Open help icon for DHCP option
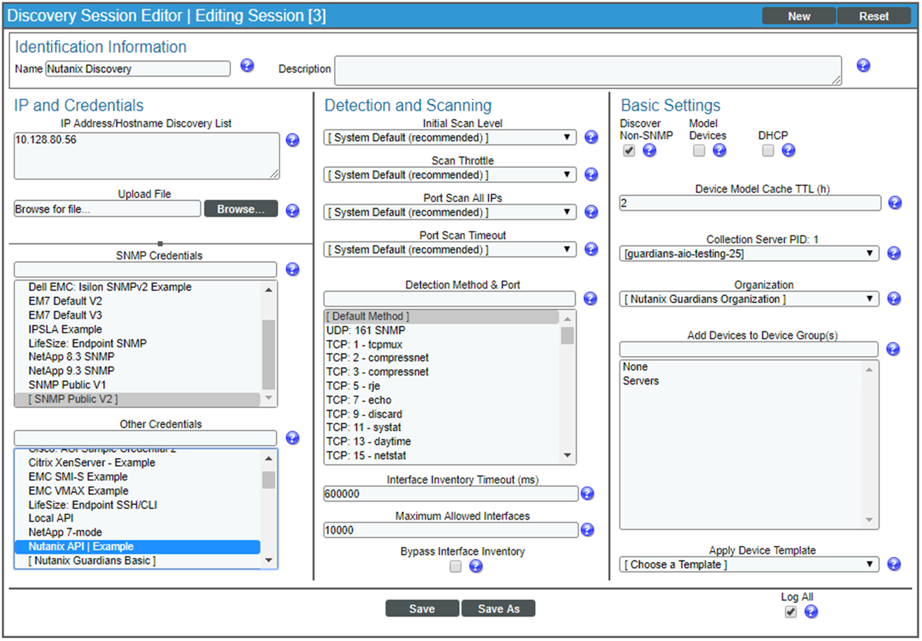The width and height of the screenshot is (922, 641). [789, 150]
